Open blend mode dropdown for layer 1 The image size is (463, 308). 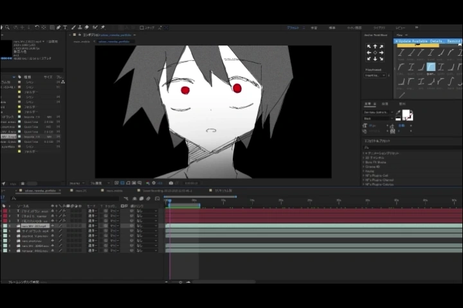(92, 211)
